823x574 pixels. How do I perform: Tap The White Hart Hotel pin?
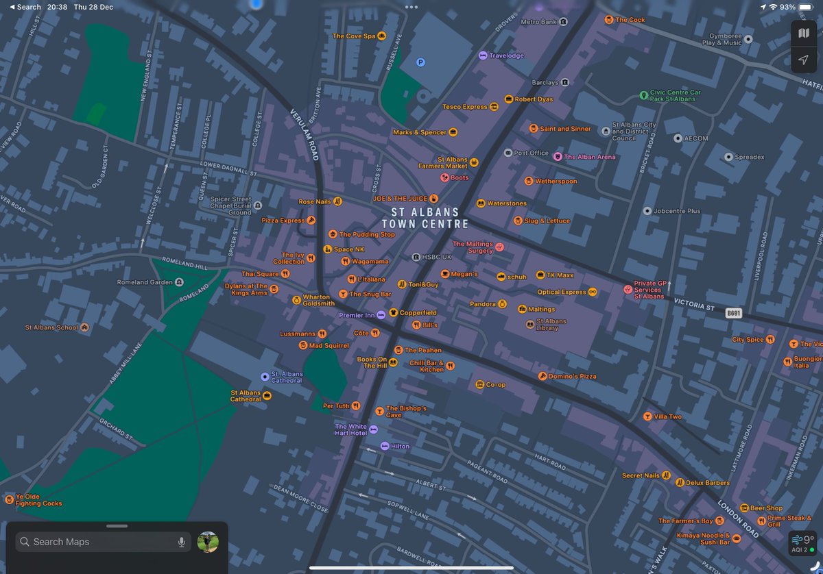[x=373, y=429]
